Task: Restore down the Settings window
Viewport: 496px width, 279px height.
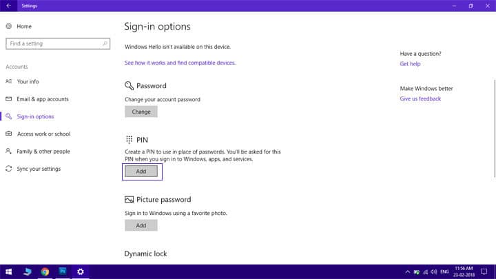Action: [x=471, y=6]
